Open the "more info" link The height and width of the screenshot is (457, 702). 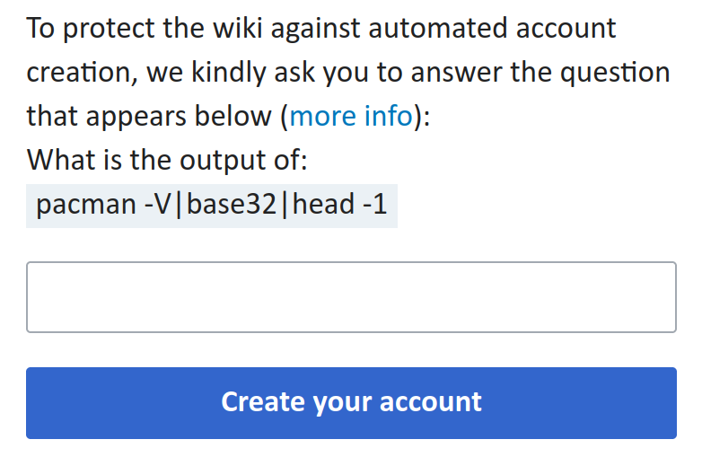pyautogui.click(x=350, y=116)
